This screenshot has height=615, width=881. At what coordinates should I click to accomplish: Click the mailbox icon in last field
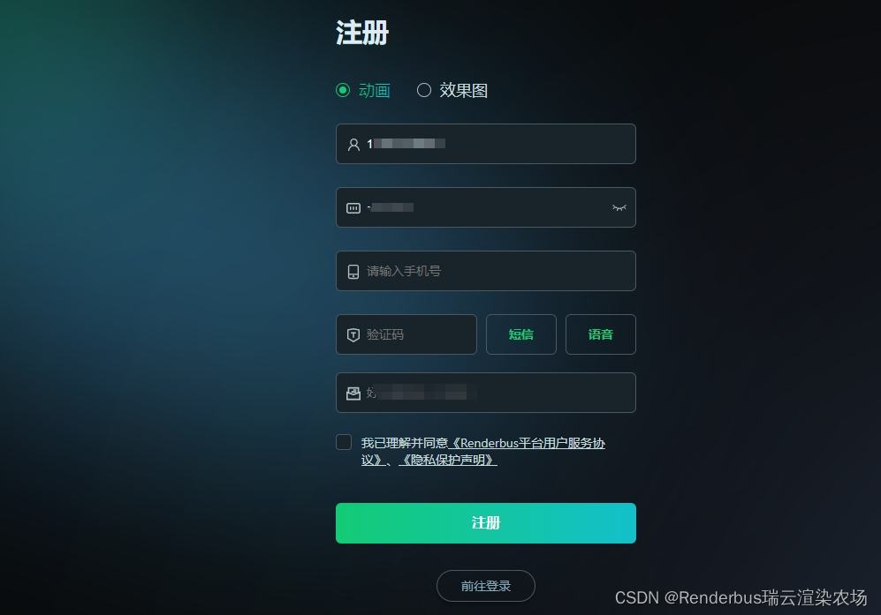point(353,394)
